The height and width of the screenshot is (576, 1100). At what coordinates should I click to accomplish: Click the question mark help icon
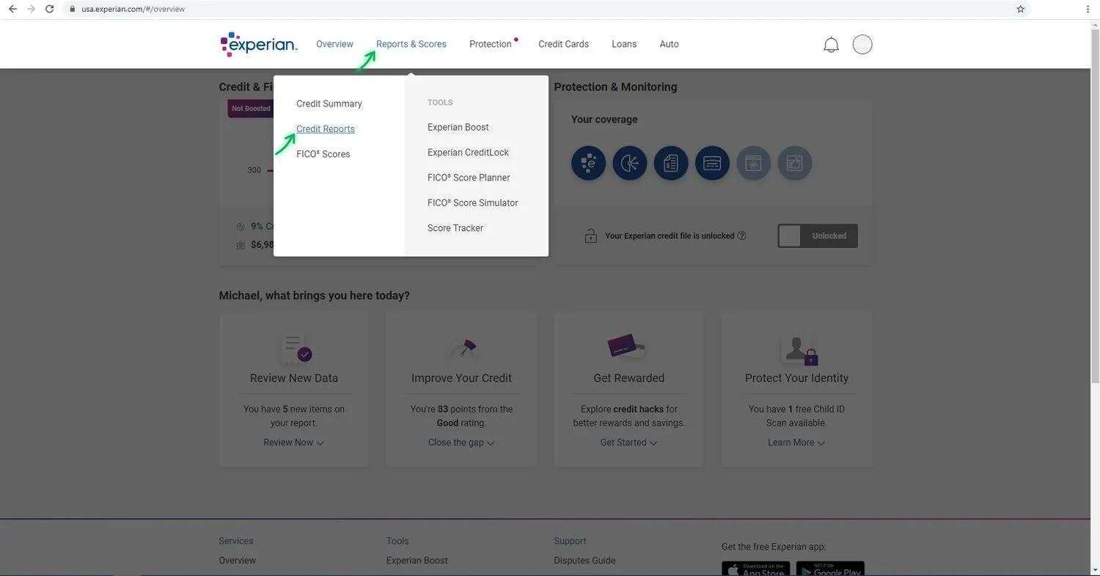click(741, 236)
